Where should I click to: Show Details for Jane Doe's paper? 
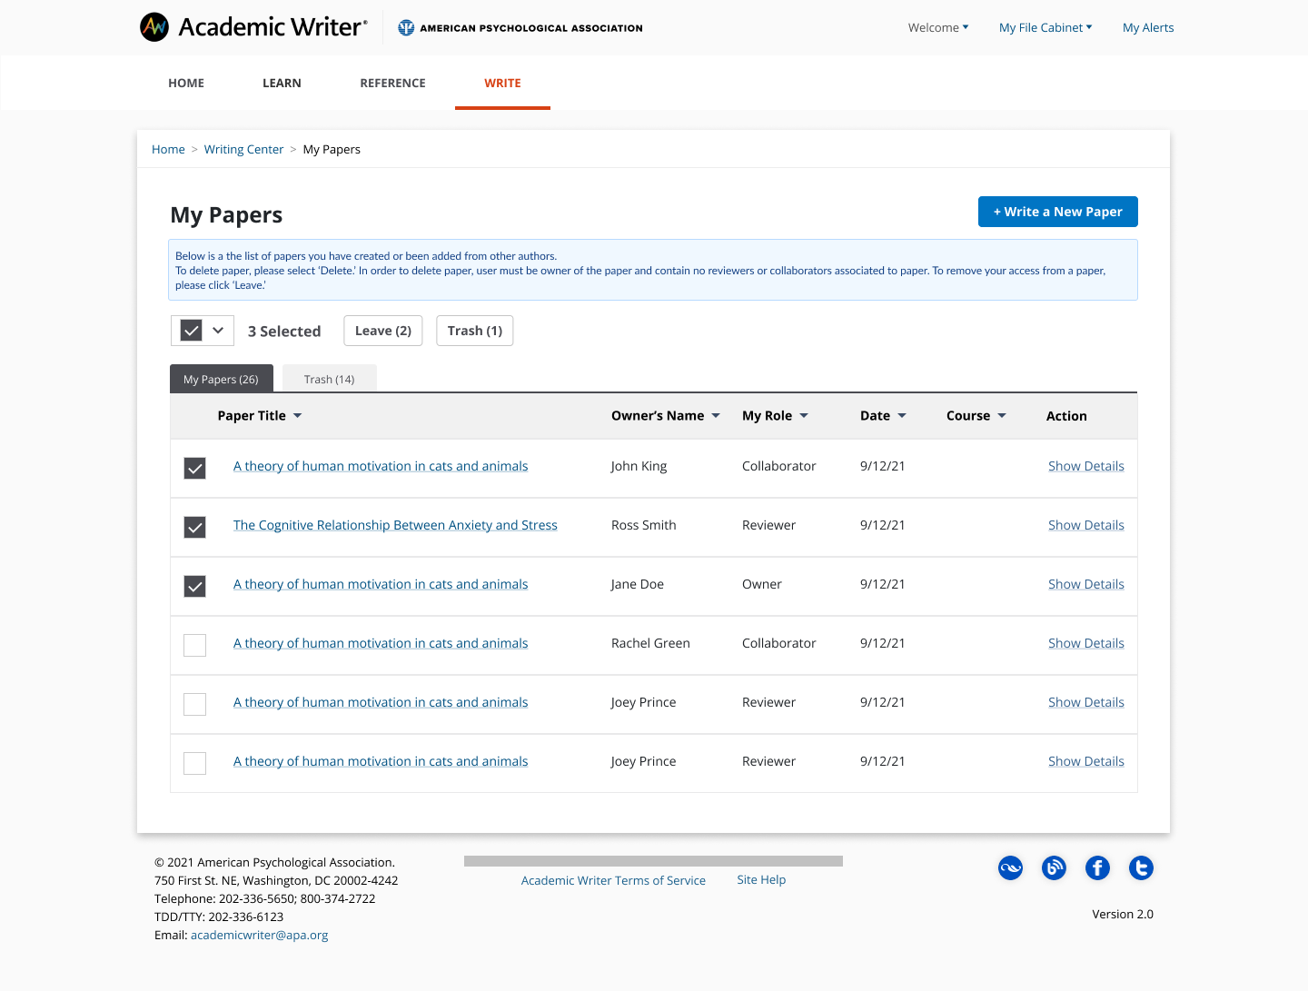click(1085, 584)
